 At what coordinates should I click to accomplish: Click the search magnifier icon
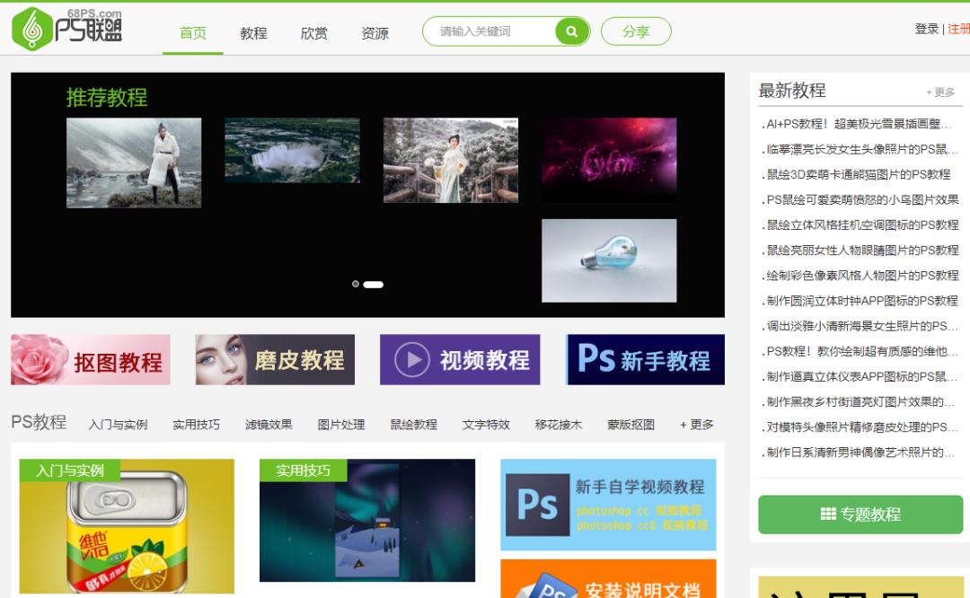(571, 31)
